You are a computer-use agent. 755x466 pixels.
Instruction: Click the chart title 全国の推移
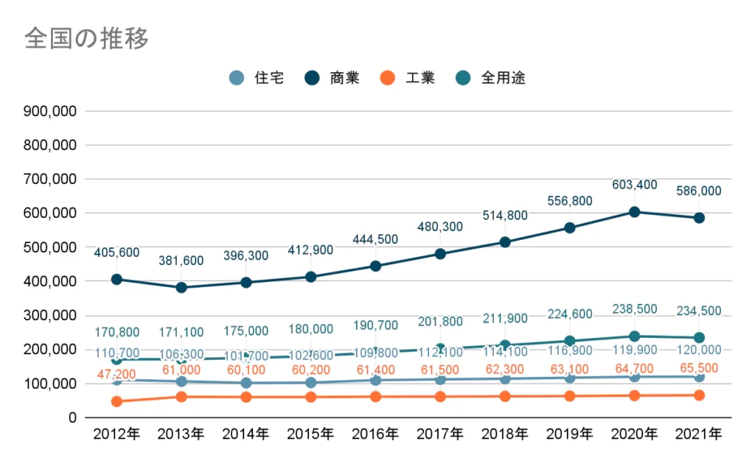pyautogui.click(x=86, y=38)
